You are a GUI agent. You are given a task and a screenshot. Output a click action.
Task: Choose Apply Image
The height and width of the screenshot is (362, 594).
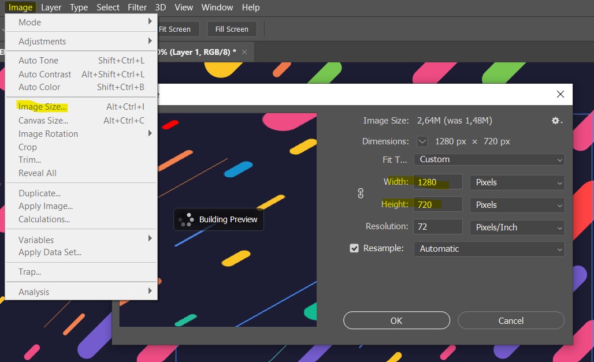[x=81, y=206]
